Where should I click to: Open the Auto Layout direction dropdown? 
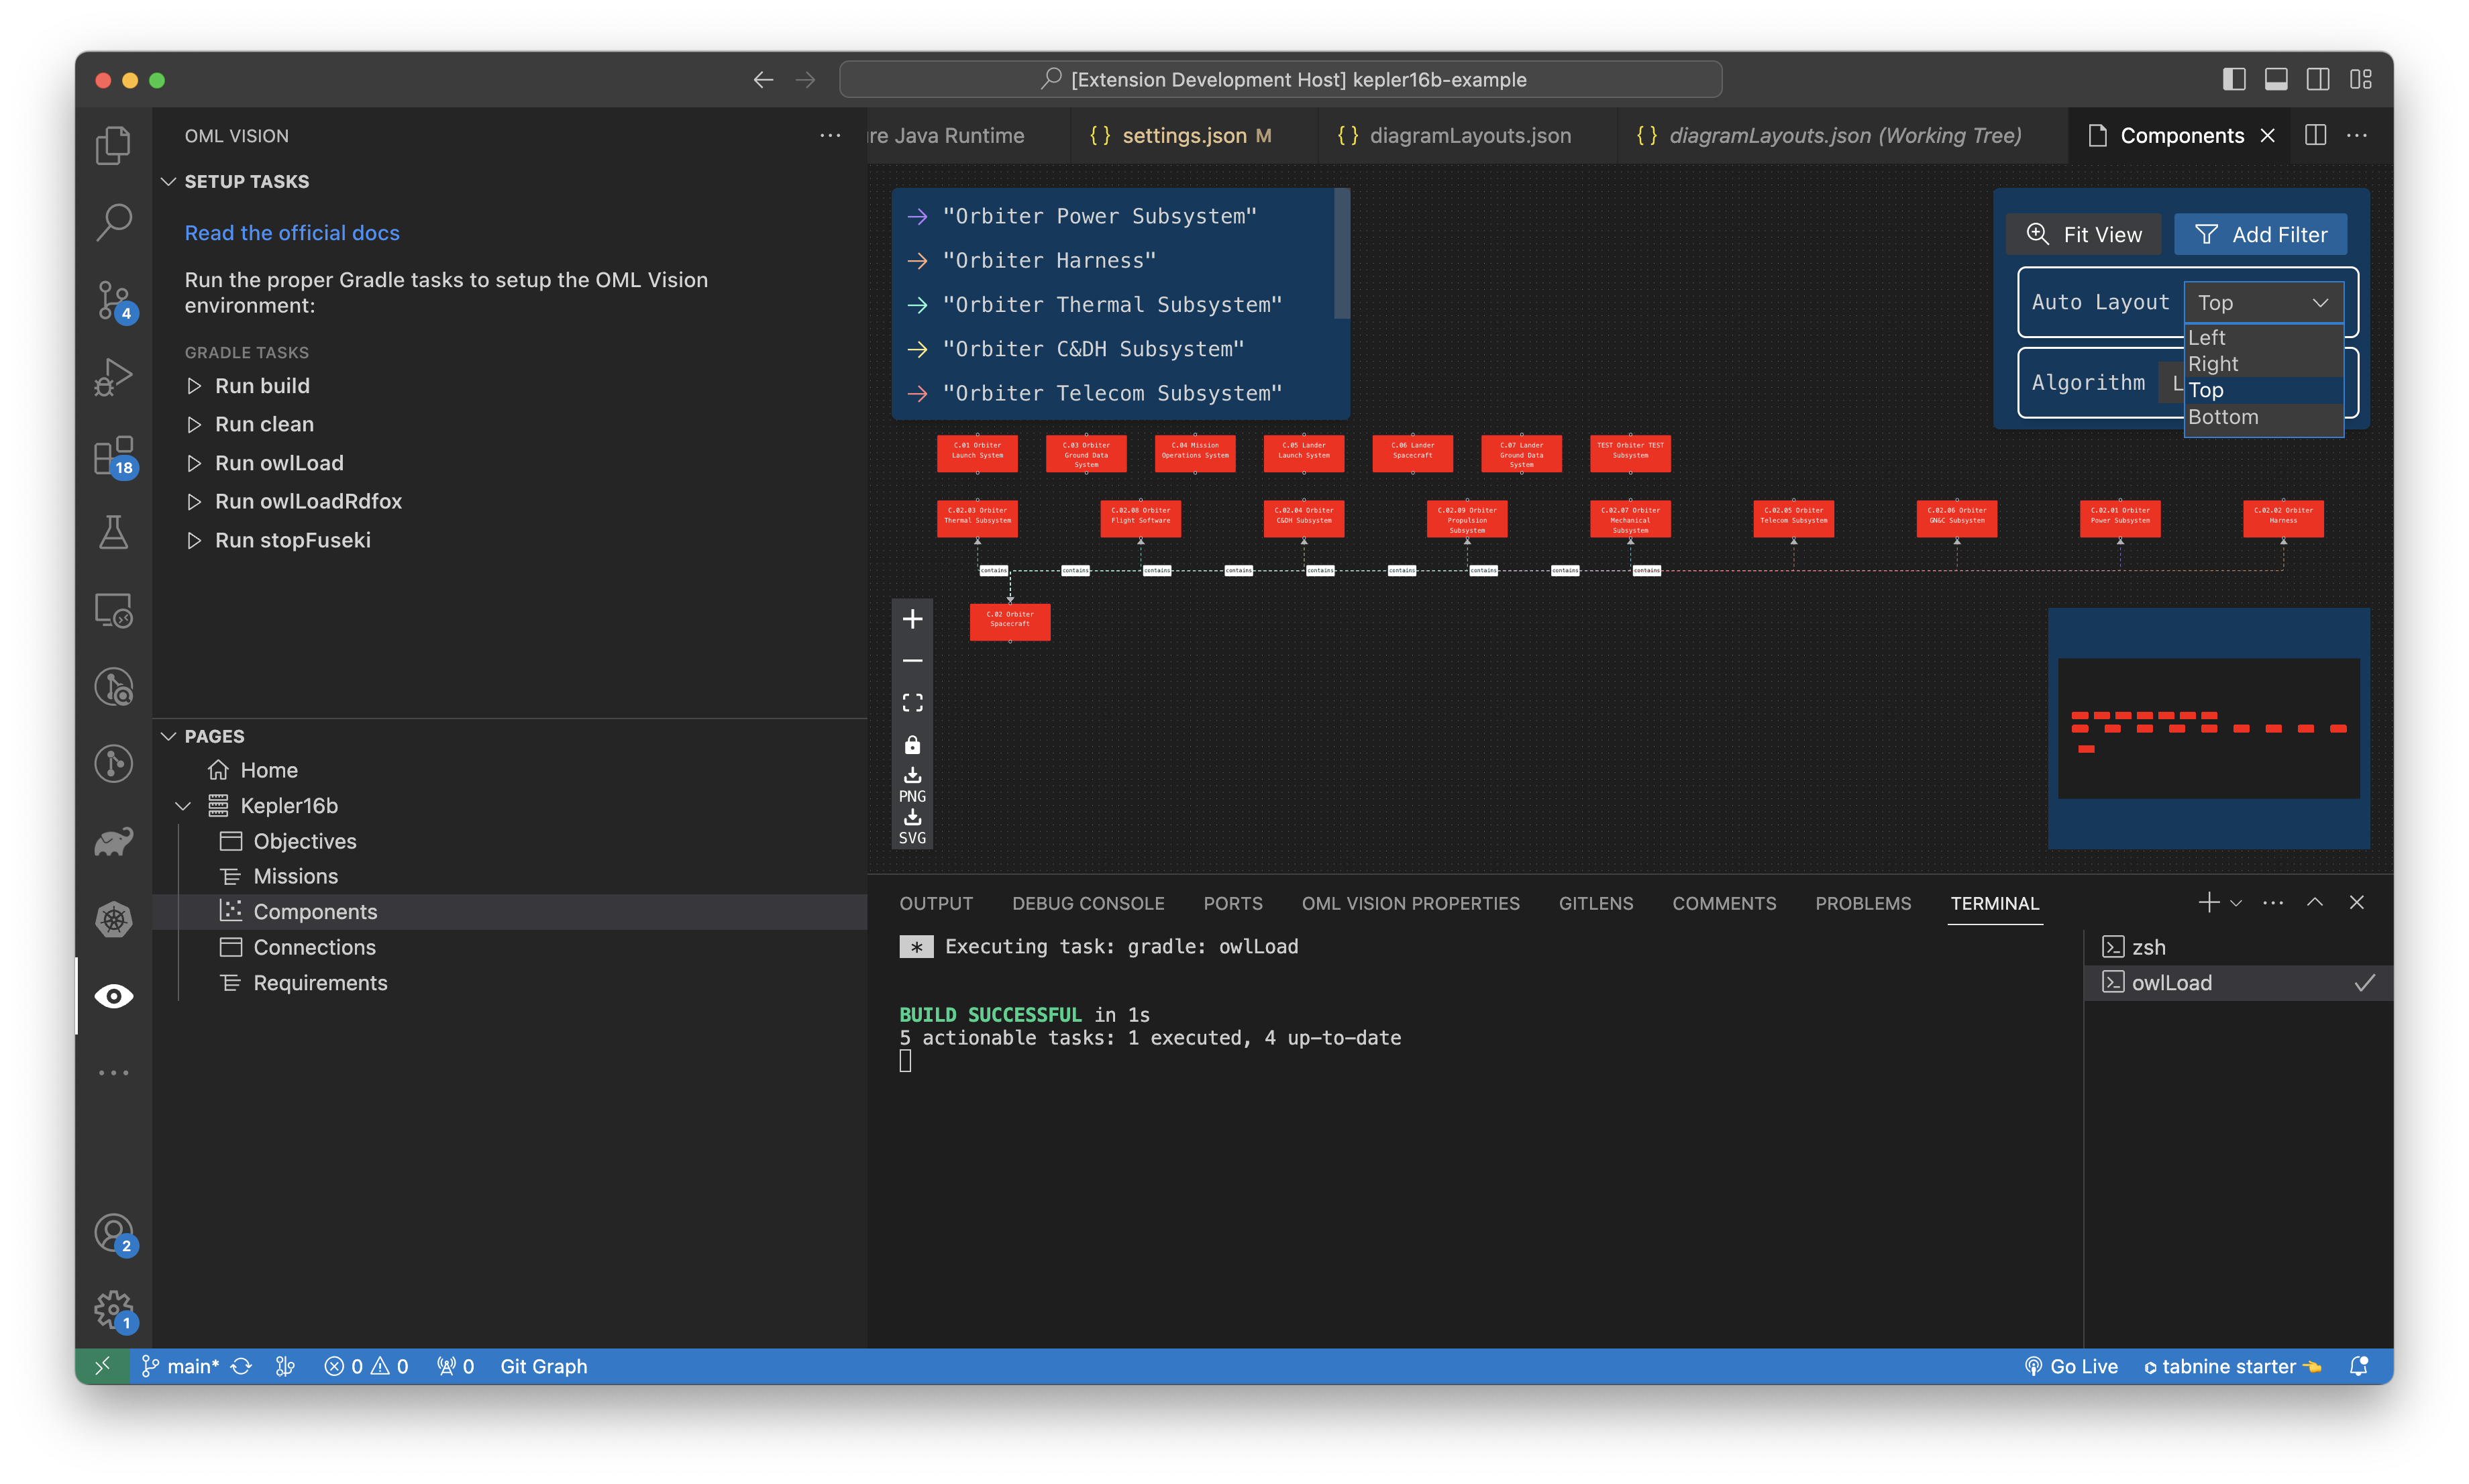point(2263,302)
